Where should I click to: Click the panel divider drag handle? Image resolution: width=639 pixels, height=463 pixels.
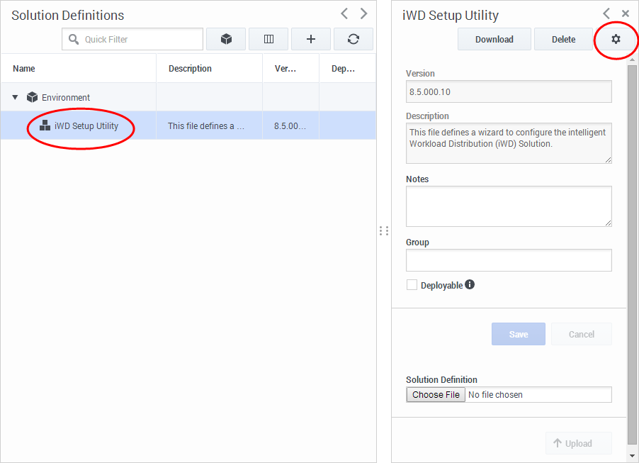[x=384, y=231]
